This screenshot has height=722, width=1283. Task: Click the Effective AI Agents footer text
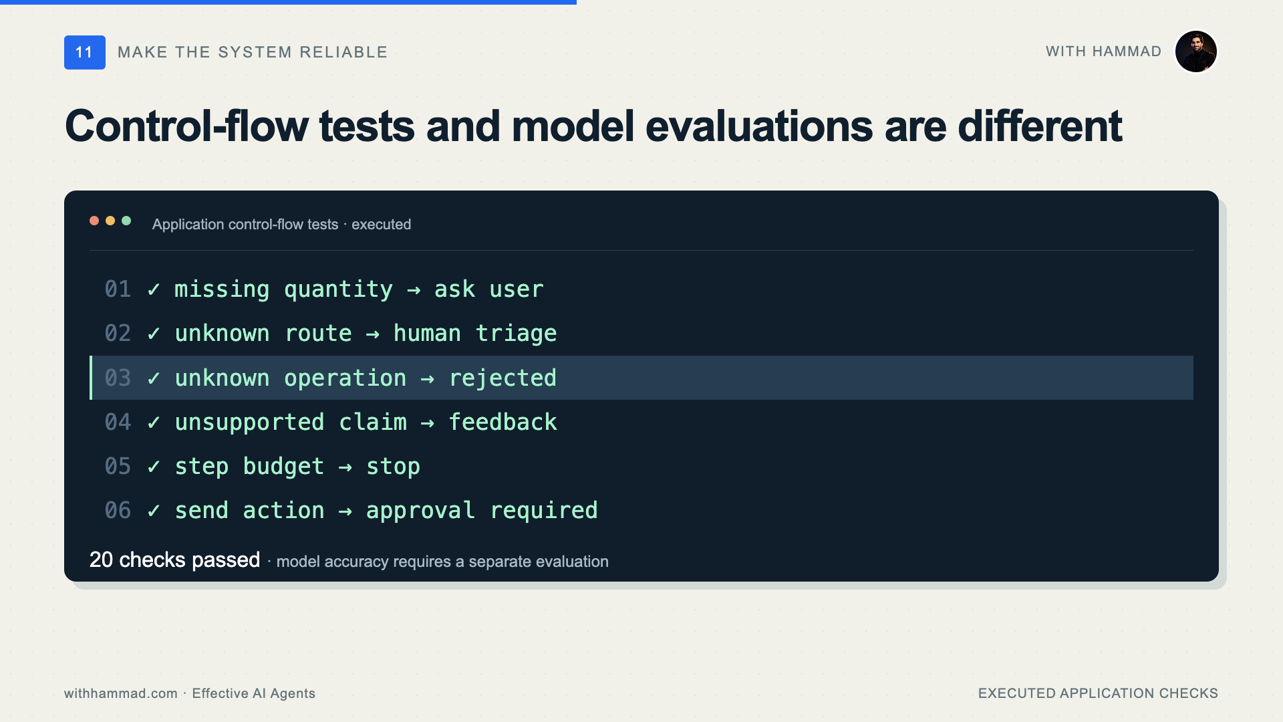pyautogui.click(x=253, y=693)
